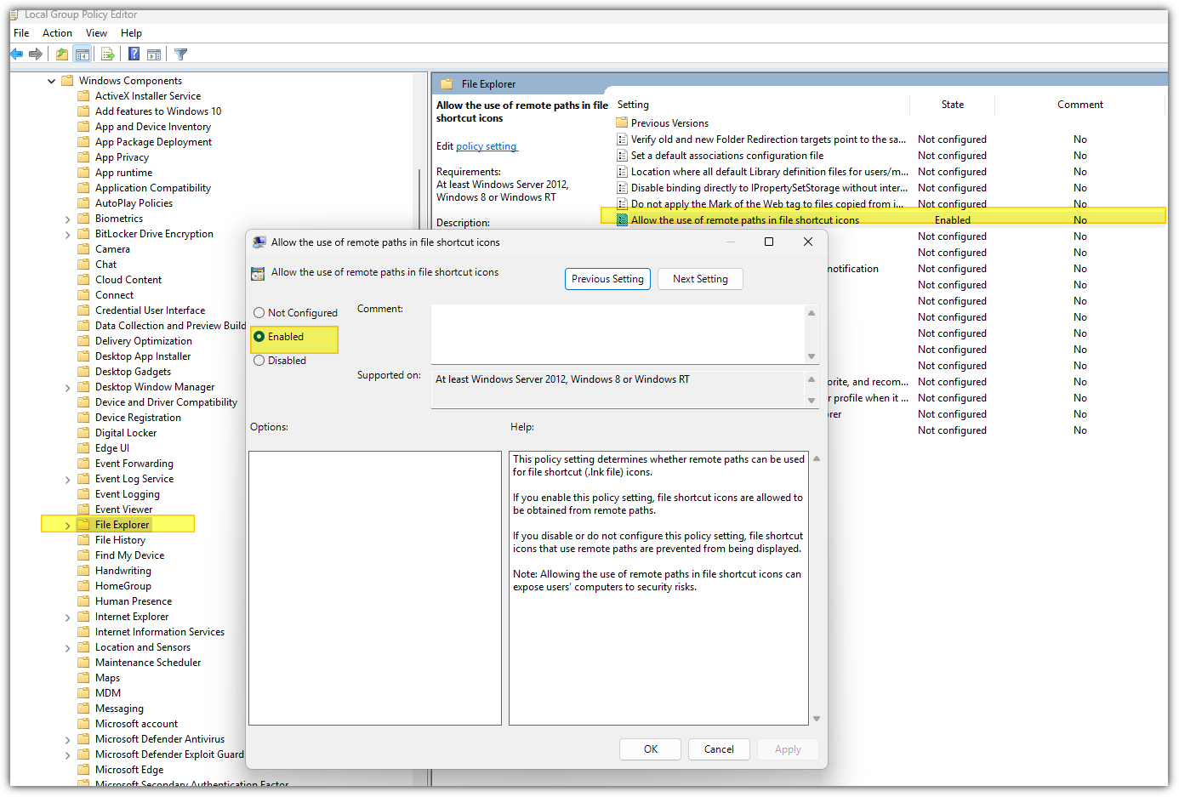Select the Not Configured radio button
The width and height of the screenshot is (1179, 797).
[259, 313]
